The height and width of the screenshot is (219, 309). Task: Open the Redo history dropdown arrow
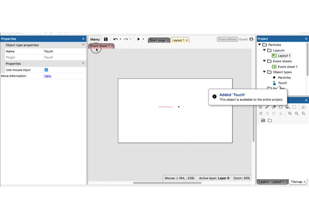tap(130, 39)
